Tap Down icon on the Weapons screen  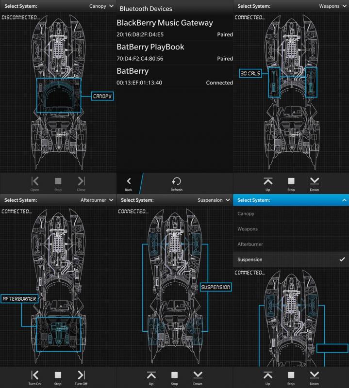coord(314,181)
